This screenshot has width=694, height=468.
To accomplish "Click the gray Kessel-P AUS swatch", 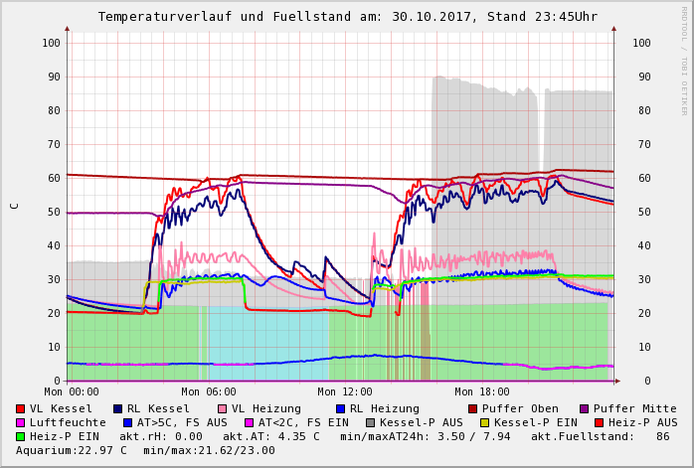I will point(371,422).
